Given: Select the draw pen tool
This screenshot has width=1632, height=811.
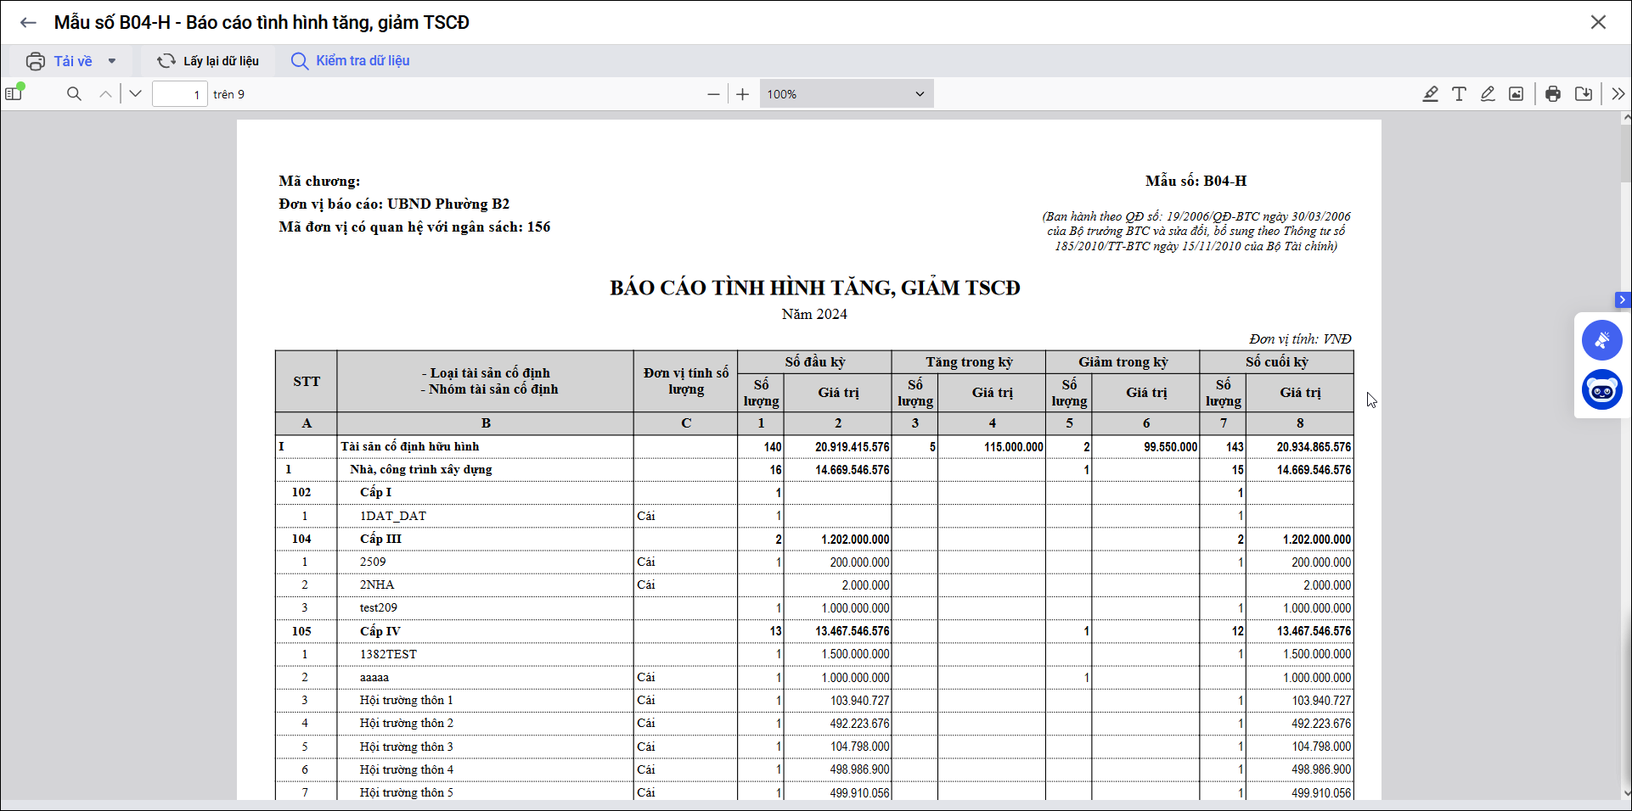Looking at the screenshot, I should pos(1488,94).
